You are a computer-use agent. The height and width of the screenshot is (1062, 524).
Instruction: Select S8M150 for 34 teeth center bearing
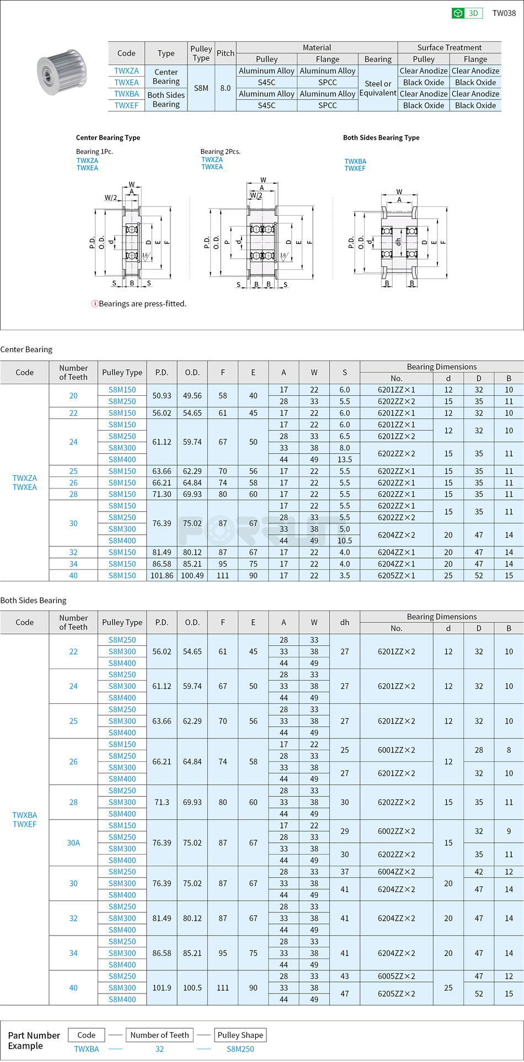(x=122, y=564)
